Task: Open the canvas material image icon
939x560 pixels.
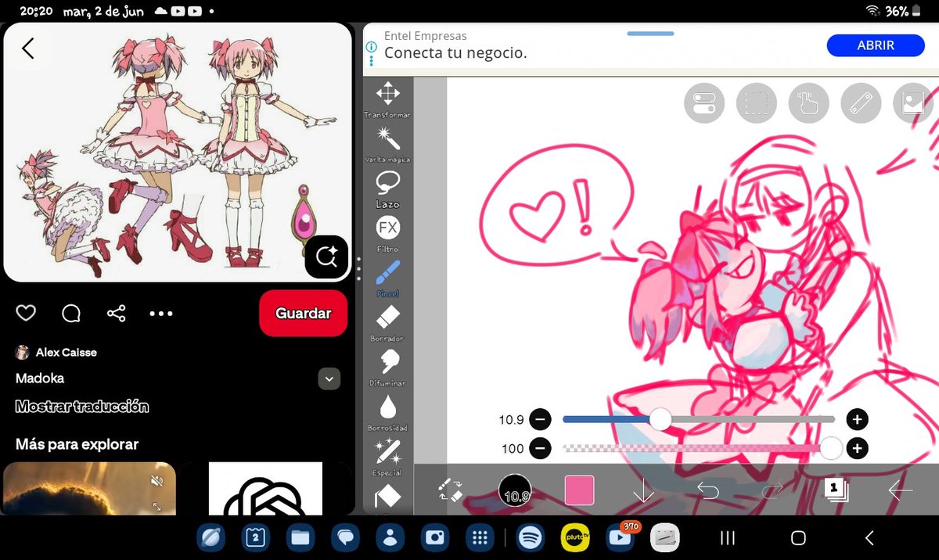Action: [x=913, y=102]
